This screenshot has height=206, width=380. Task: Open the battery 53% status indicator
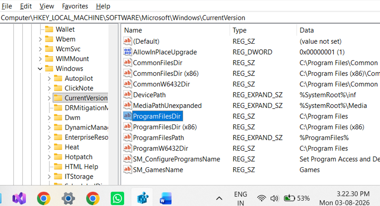[x=297, y=198]
